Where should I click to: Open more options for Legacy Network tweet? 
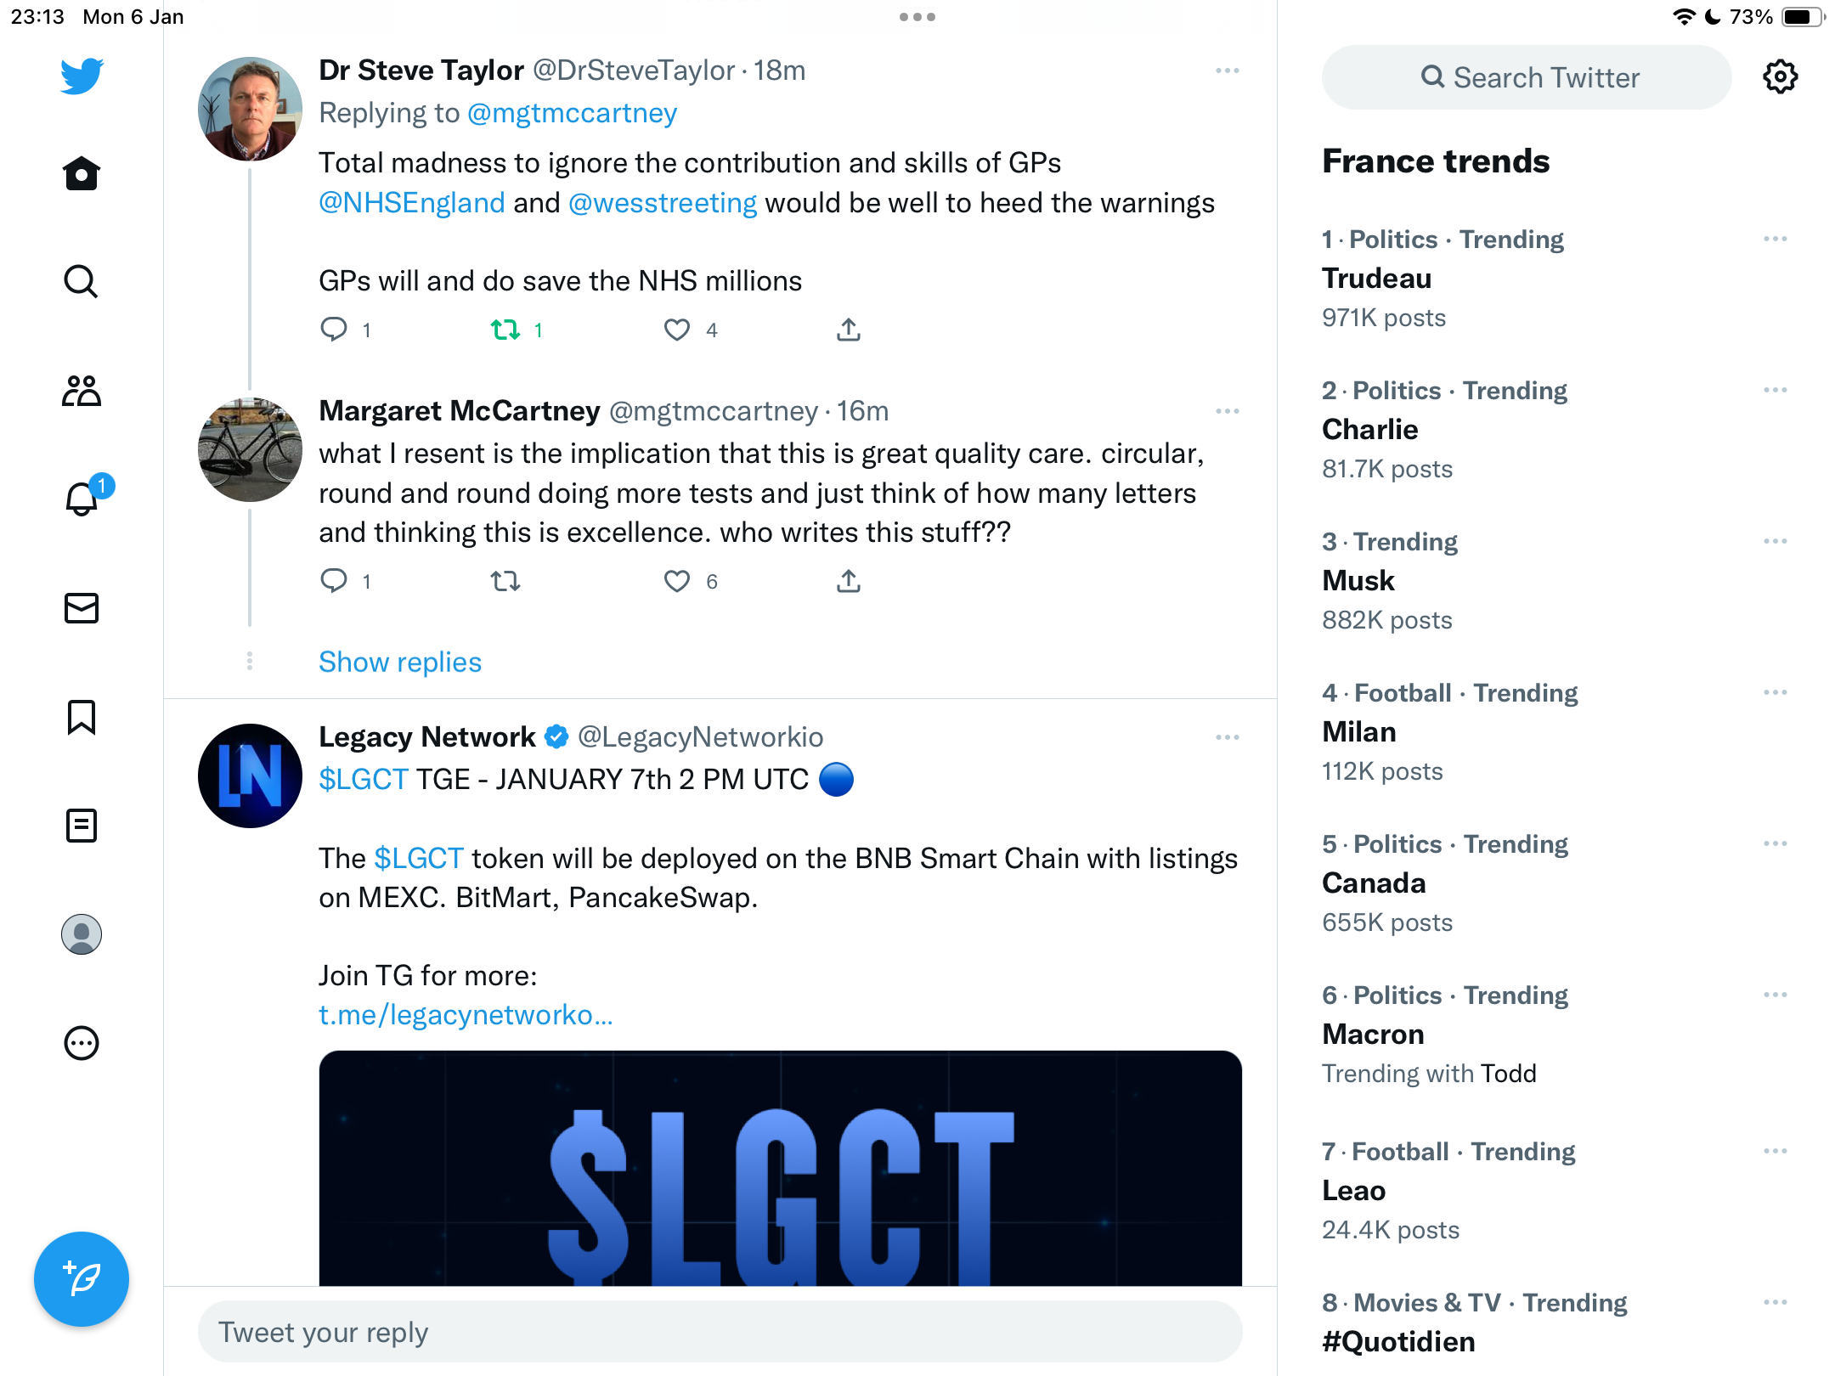[1227, 737]
